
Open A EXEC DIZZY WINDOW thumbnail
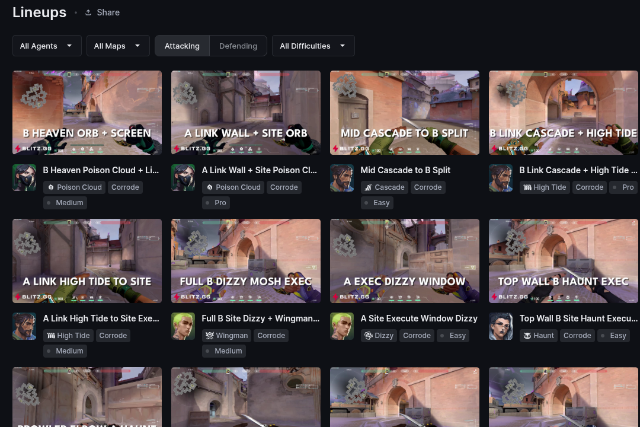[405, 261]
